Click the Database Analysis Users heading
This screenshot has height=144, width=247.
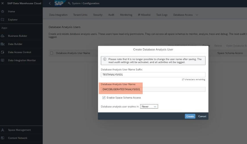coord(64,27)
